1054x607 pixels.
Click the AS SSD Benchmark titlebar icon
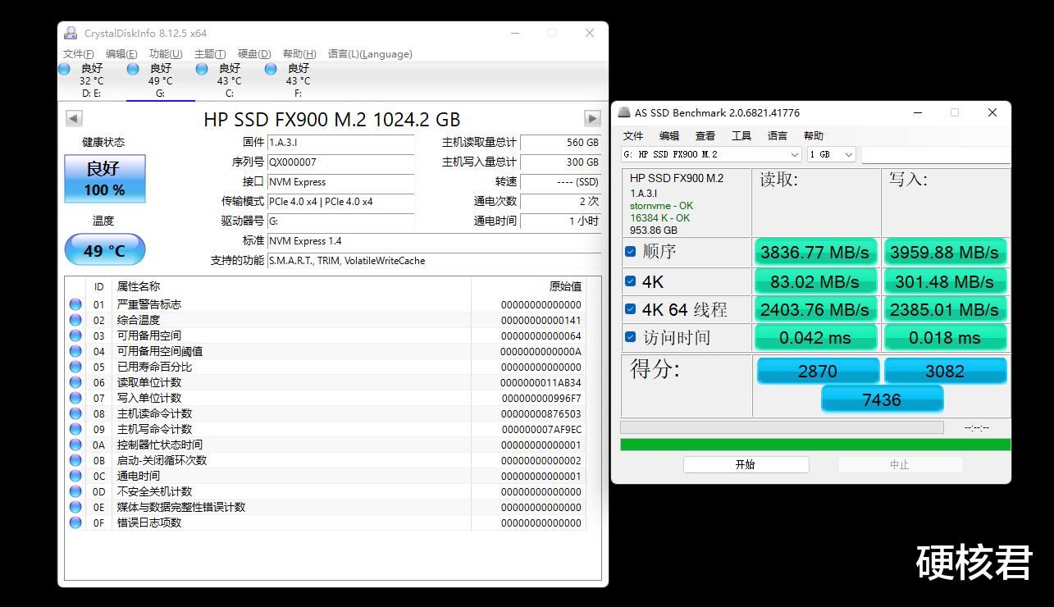[x=625, y=112]
